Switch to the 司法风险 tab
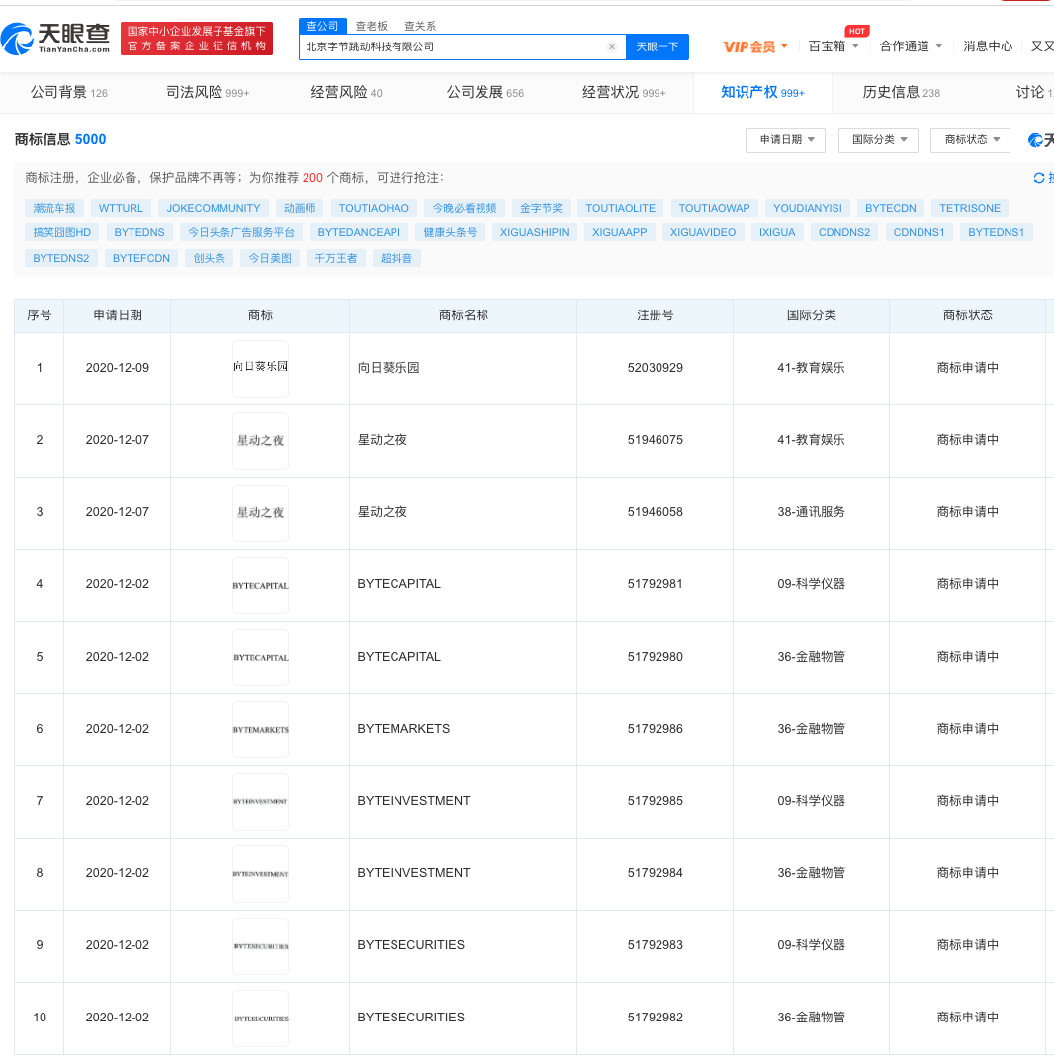1054x1063 pixels. pos(208,92)
